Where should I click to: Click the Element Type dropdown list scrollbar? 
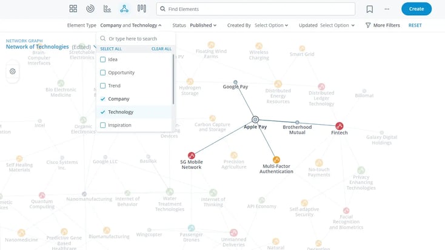click(173, 79)
